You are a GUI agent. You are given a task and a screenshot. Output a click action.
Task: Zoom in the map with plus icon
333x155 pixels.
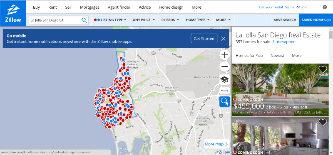pyautogui.click(x=224, y=55)
